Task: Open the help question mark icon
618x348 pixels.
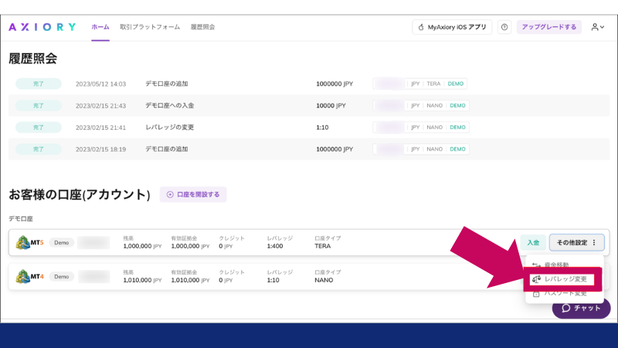Action: 504,27
